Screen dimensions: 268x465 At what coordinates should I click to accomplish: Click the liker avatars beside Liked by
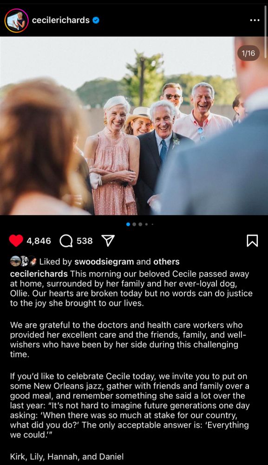pos(23,261)
